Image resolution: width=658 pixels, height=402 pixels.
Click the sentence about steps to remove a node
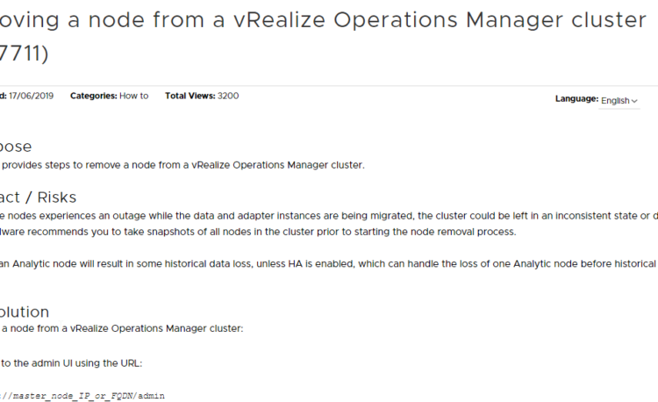[182, 165]
